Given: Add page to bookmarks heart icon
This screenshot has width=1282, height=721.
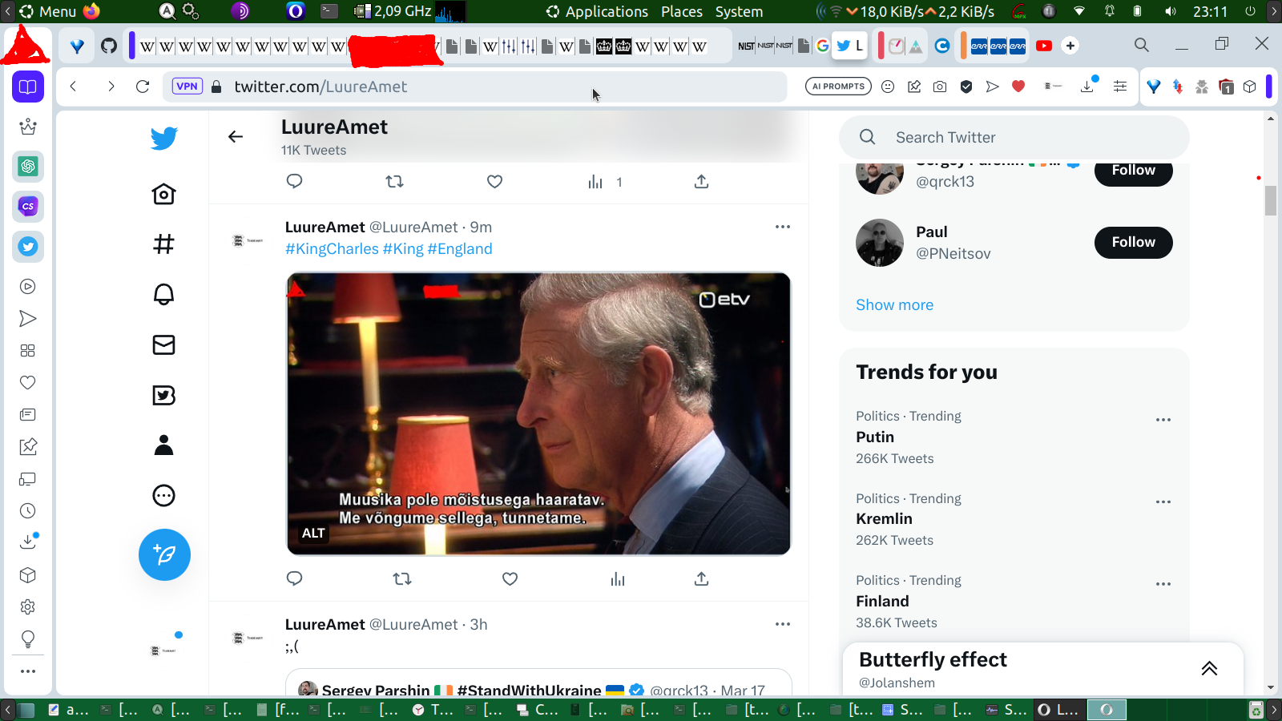Looking at the screenshot, I should (1018, 87).
